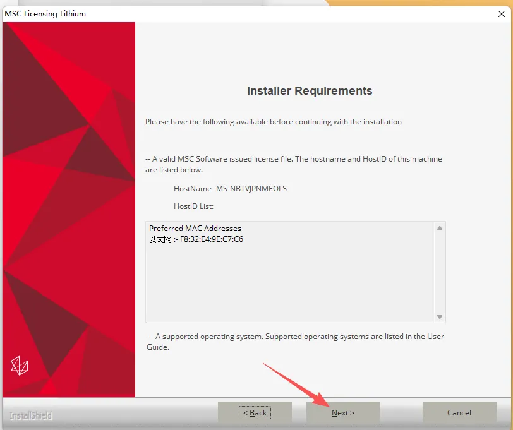The height and width of the screenshot is (430, 513).
Task: Cancel the MSC Licensing installation
Action: click(x=459, y=412)
